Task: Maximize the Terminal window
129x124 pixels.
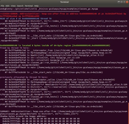Action: tap(124, 2)
